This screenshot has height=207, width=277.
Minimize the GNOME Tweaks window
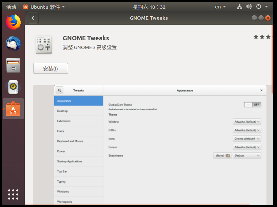tap(254, 18)
